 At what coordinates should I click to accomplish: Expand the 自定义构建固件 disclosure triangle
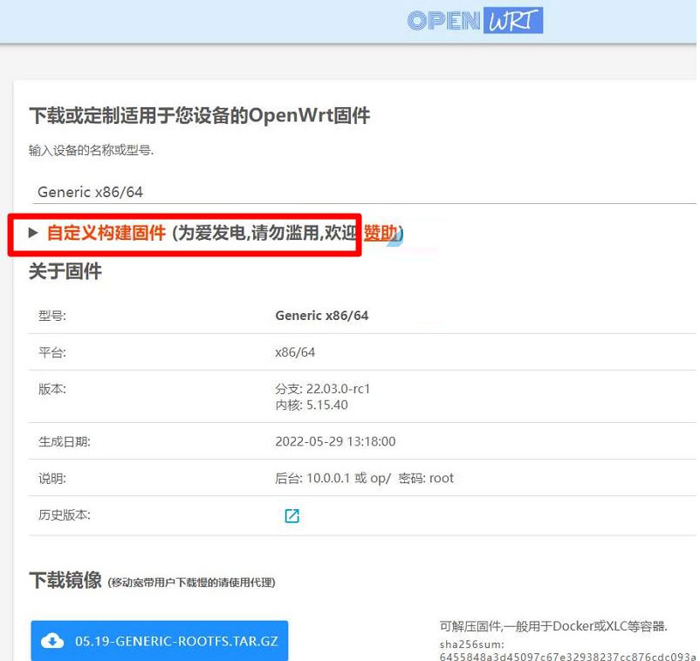pos(32,232)
